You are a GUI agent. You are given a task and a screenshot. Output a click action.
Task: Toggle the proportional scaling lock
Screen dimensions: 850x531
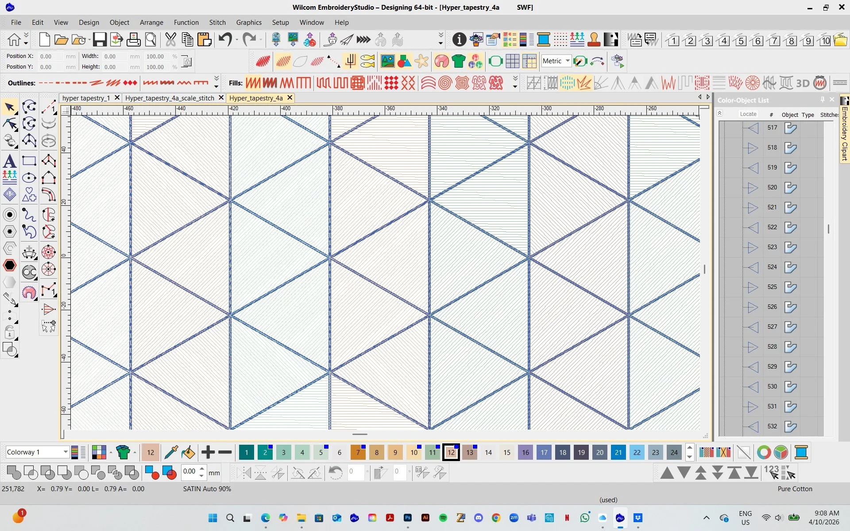pos(187,62)
